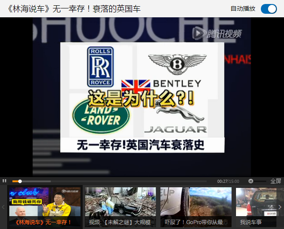Show more videos with right arrow
This screenshot has width=284, height=229.
[x=280, y=207]
